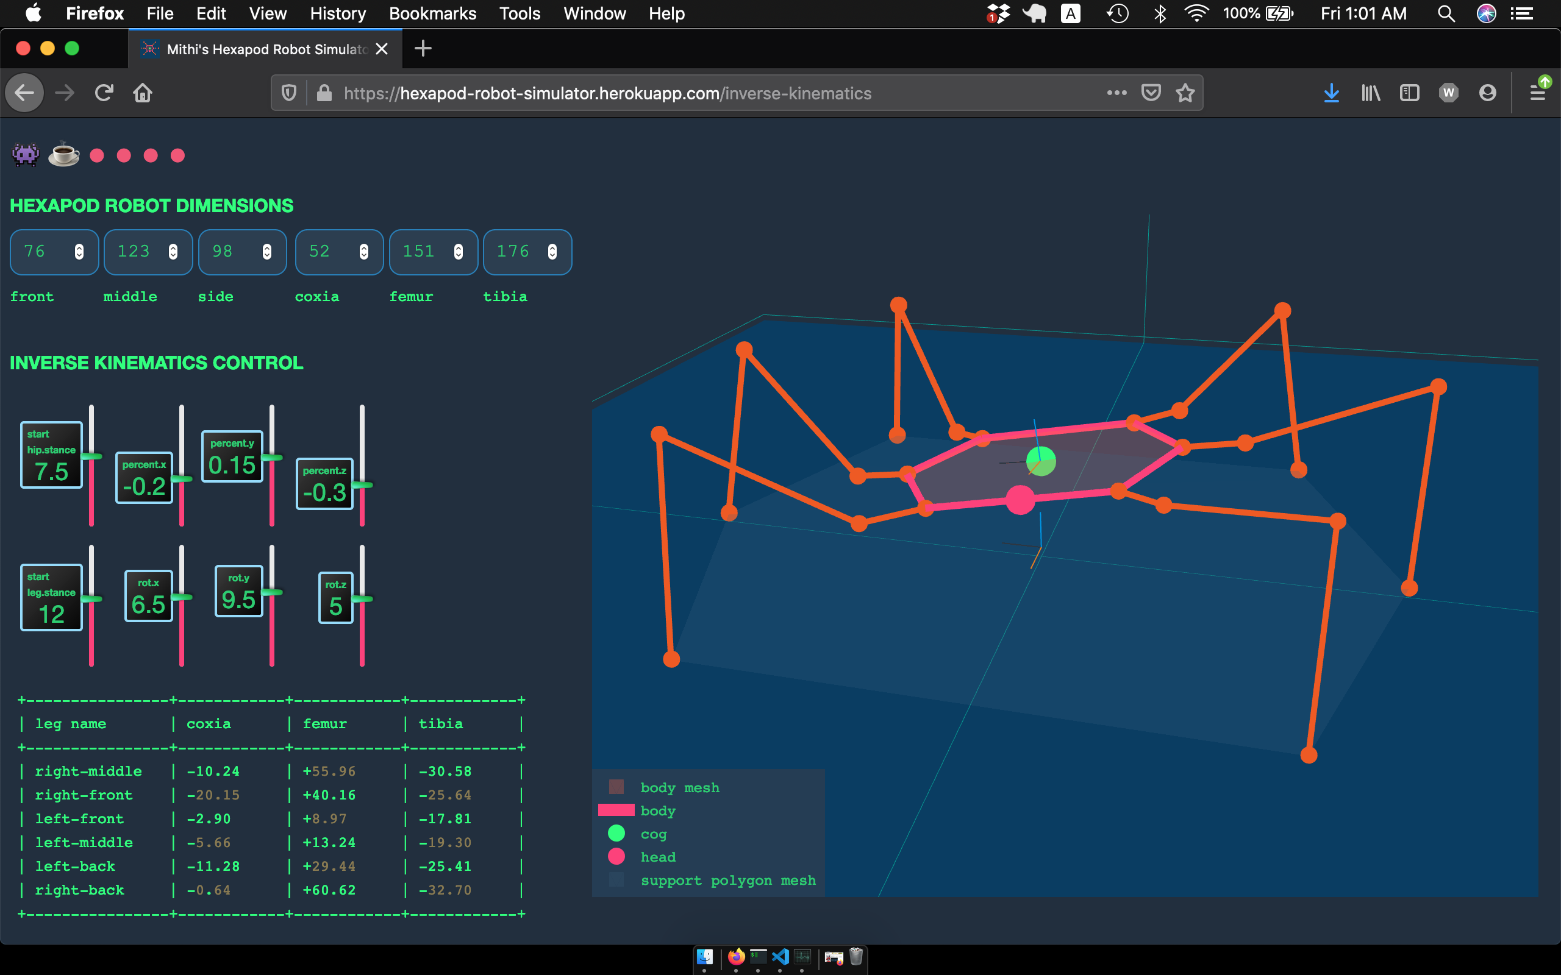
Task: Click stepper arrows on front dimension field
Action: (79, 252)
